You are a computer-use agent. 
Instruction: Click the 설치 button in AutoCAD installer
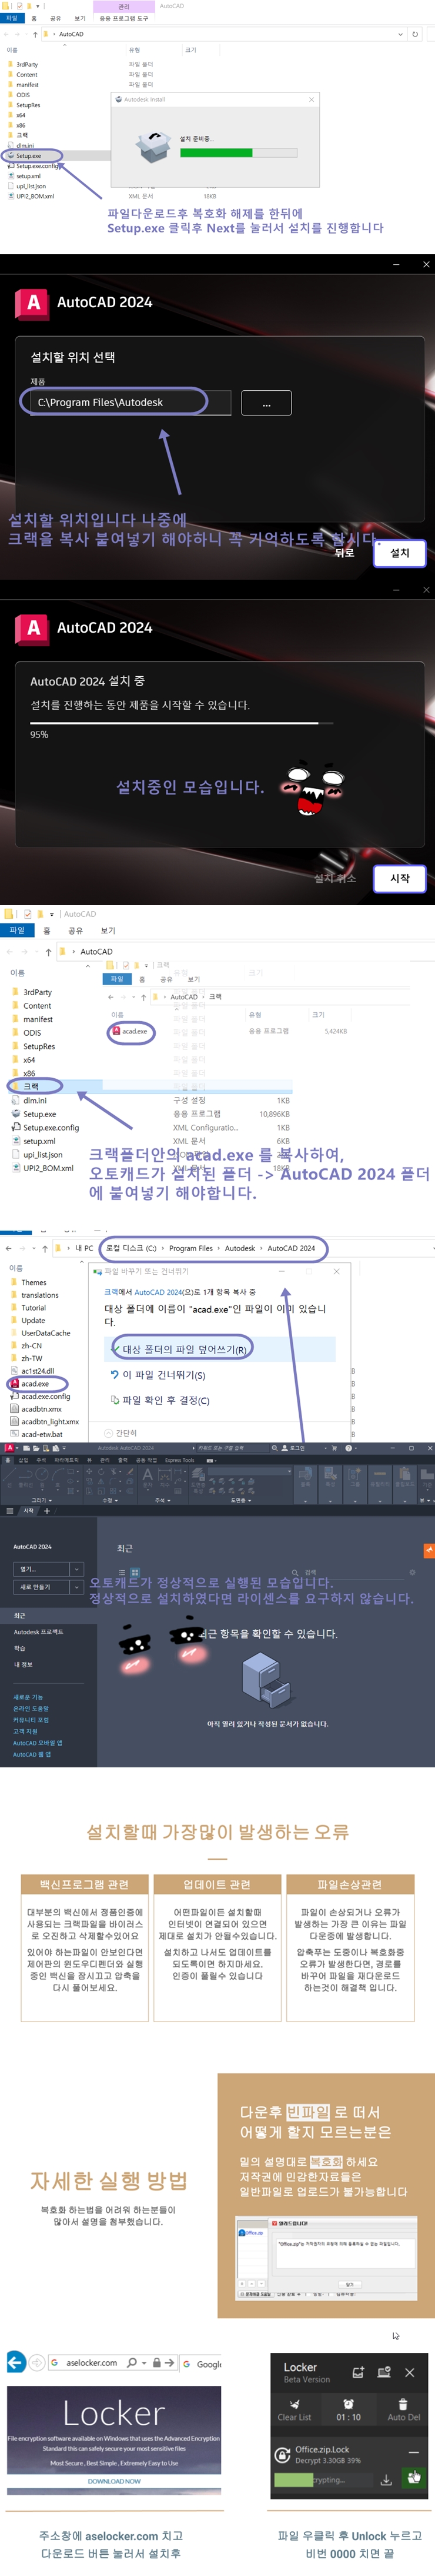tap(400, 553)
